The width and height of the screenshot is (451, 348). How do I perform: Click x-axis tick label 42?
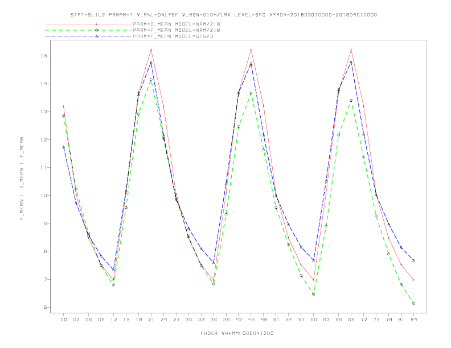point(239,320)
